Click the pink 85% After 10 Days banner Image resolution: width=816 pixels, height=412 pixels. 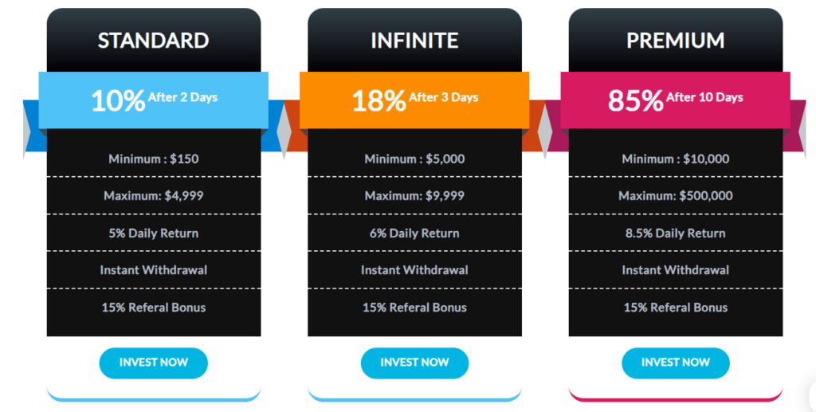pos(676,100)
